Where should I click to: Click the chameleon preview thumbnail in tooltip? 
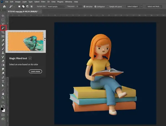coord(26,41)
